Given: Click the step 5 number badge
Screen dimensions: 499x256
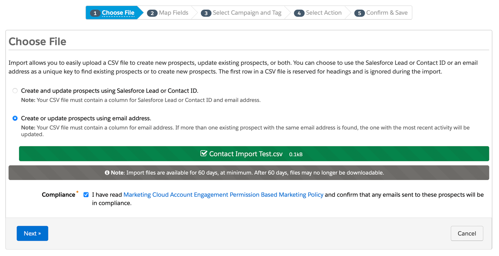Looking at the screenshot, I should click(x=359, y=13).
